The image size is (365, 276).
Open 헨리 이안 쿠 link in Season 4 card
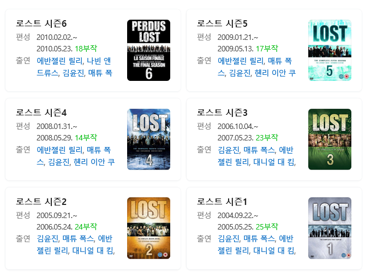pos(94,162)
